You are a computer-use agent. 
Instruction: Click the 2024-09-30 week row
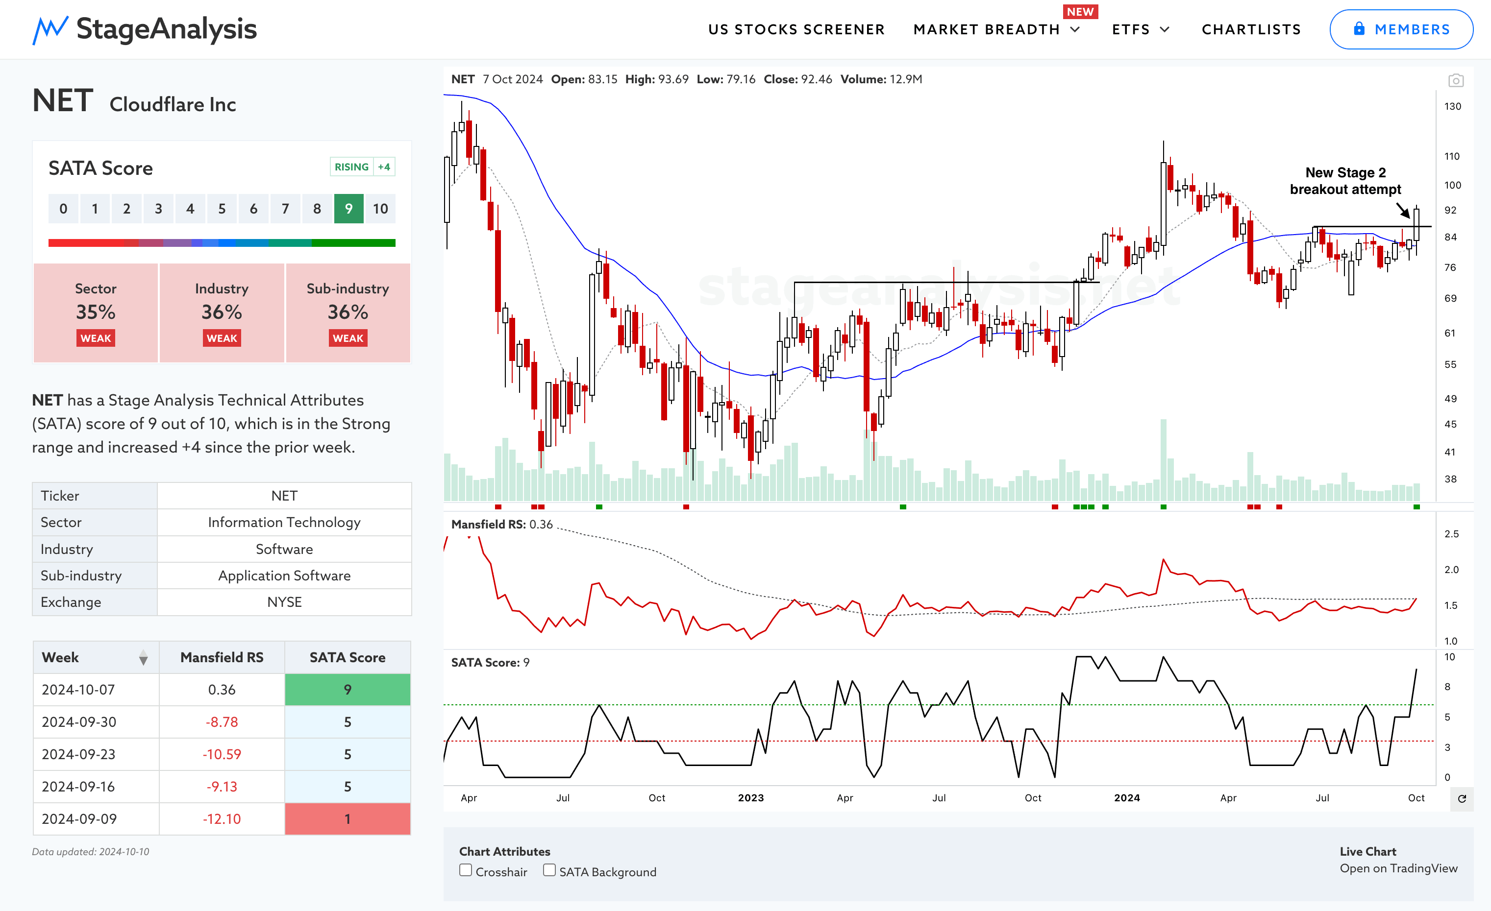point(222,722)
